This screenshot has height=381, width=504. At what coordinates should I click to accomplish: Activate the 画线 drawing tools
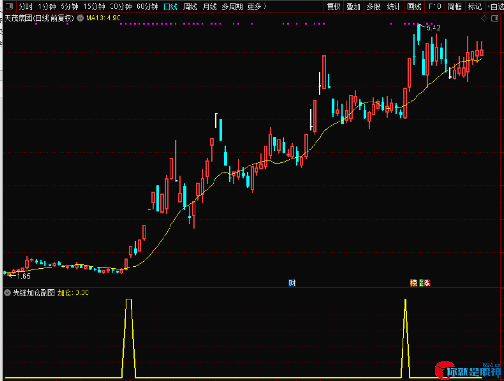click(414, 6)
